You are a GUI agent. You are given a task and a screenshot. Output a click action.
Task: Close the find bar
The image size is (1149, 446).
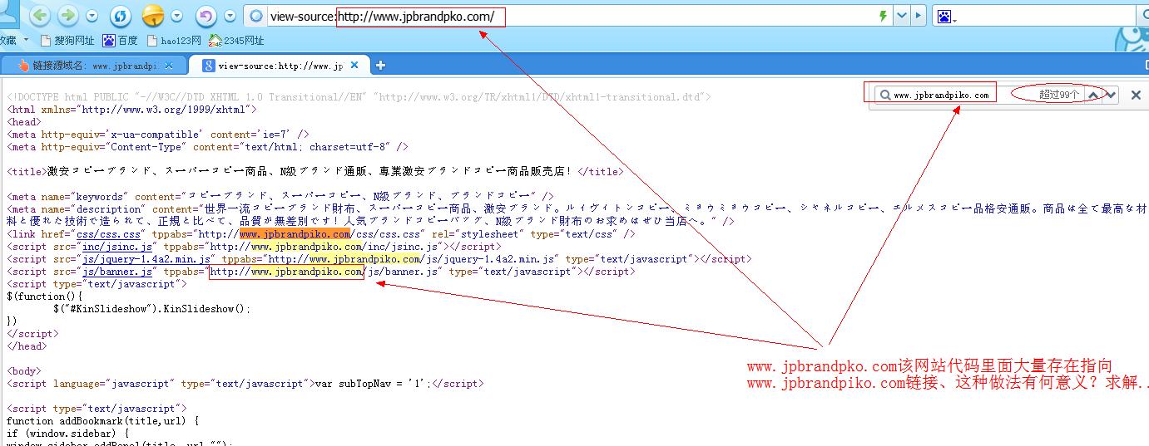pyautogui.click(x=1136, y=95)
